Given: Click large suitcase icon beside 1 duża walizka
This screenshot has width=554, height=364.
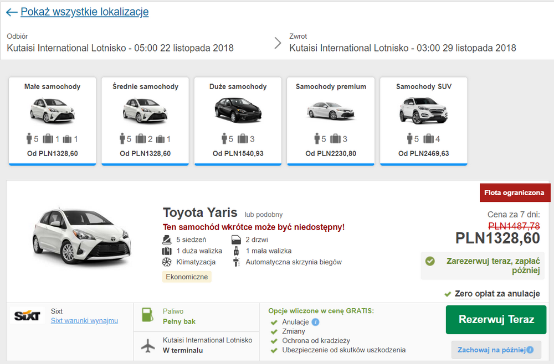Looking at the screenshot, I should (x=167, y=251).
